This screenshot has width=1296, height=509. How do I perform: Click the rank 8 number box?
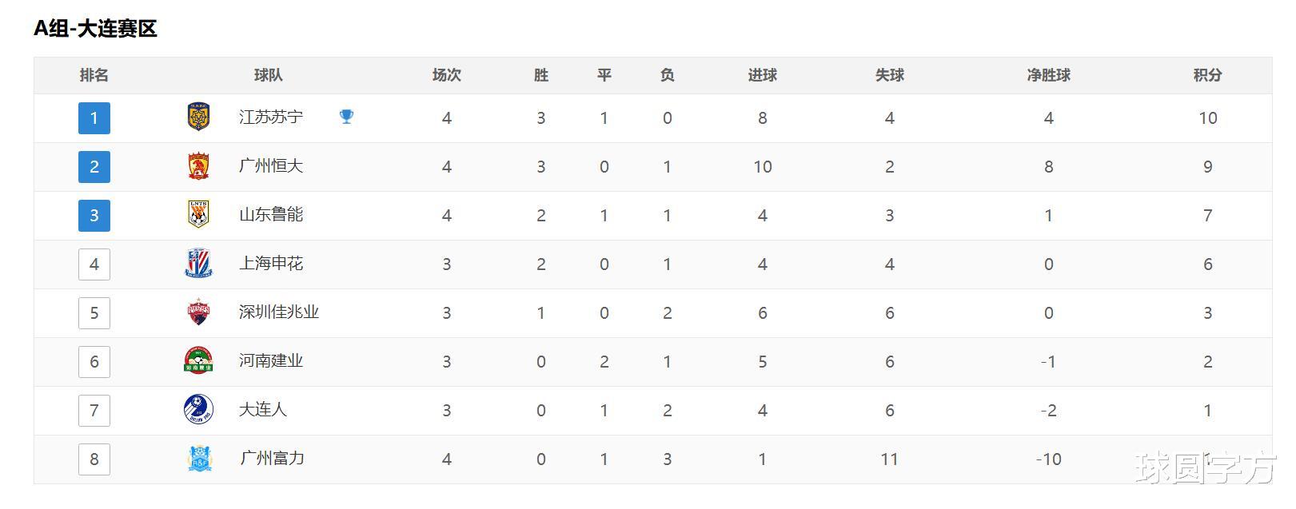[94, 459]
